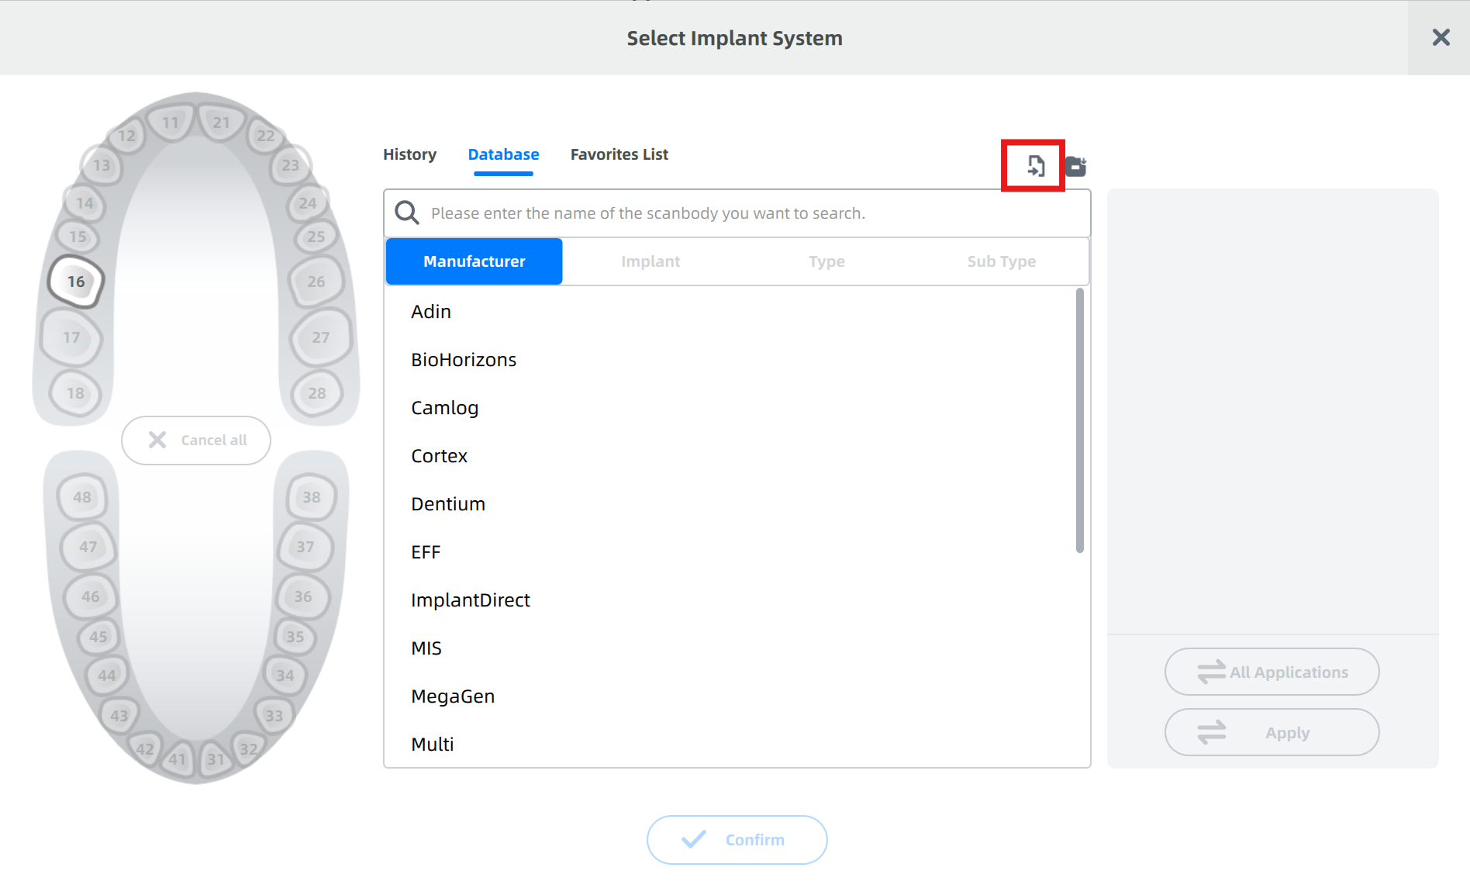This screenshot has width=1470, height=895.
Task: Select tooth 11 on the chart
Action: pos(171,123)
